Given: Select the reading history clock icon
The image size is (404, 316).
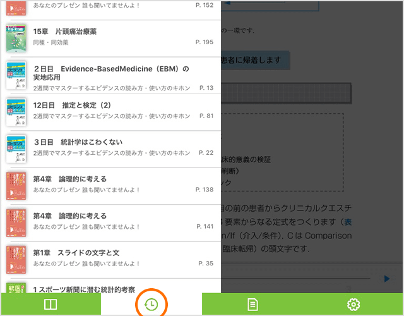Looking at the screenshot, I should 151,305.
